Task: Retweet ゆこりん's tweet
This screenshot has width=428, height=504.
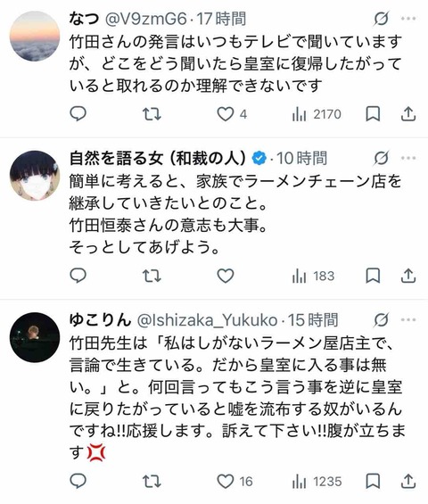Action: coord(152,482)
